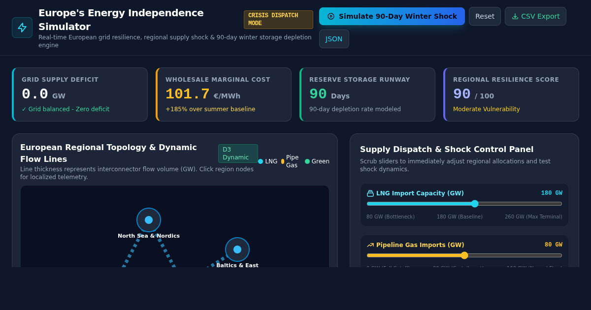Screen dimensions: 591x310
Task: Click the Regional Resilience Score card
Action: 511,94
